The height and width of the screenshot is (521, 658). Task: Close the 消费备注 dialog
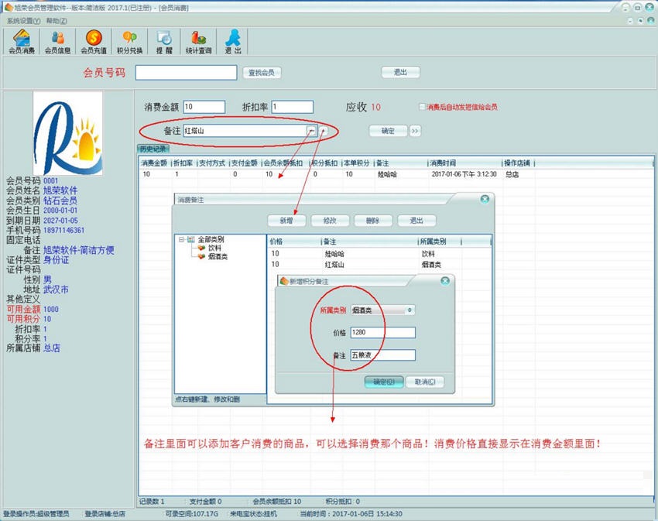coord(485,199)
